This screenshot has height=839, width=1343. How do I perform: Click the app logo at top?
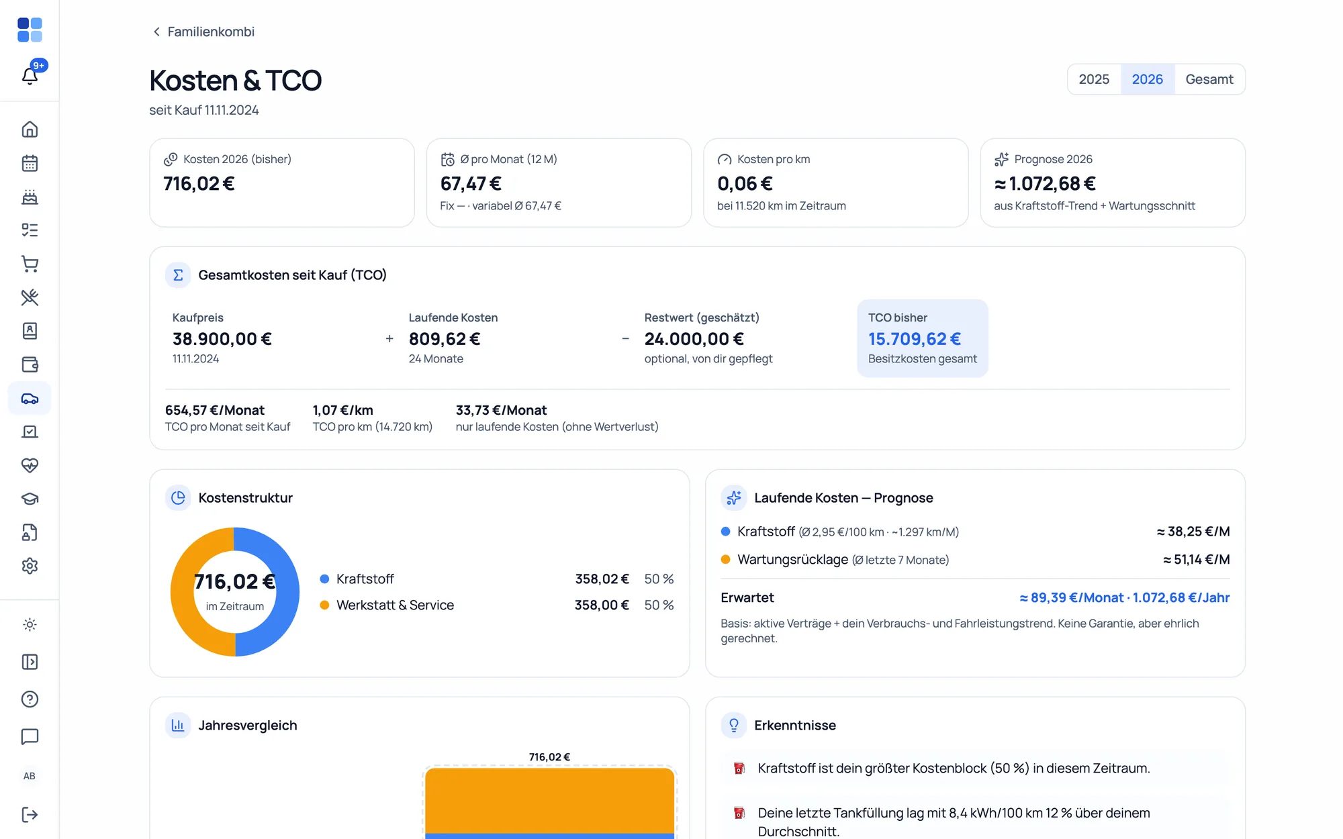30,30
